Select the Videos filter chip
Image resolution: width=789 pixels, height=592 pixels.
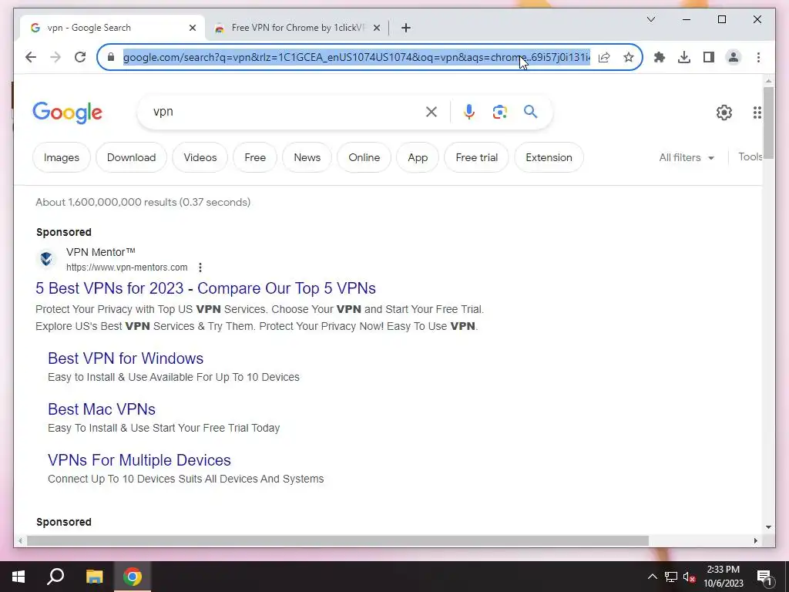point(200,157)
